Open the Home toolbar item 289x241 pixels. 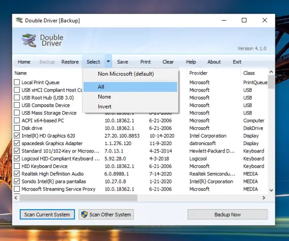[x=24, y=62]
